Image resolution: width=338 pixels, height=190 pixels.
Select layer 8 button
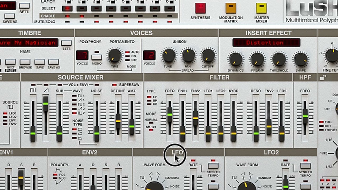[170, 8]
